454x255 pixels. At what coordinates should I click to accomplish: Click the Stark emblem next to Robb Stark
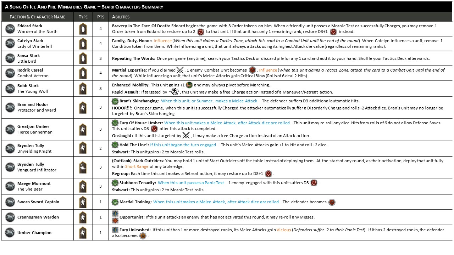(10, 89)
